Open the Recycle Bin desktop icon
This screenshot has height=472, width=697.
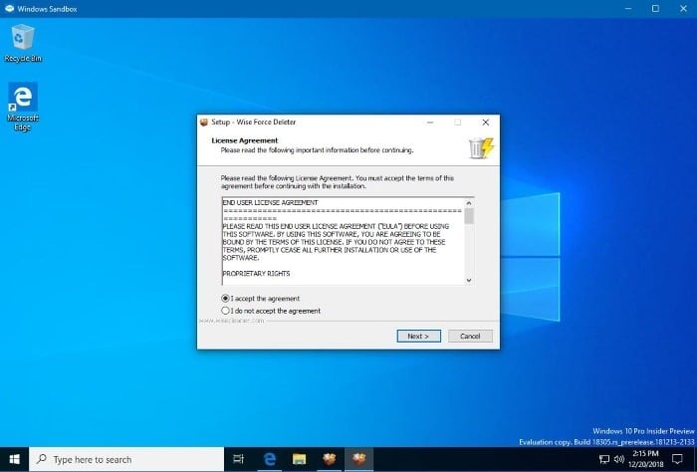22,43
